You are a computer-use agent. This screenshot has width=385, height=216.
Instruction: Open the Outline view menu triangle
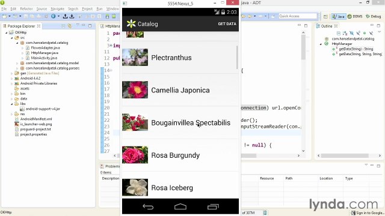click(x=380, y=32)
